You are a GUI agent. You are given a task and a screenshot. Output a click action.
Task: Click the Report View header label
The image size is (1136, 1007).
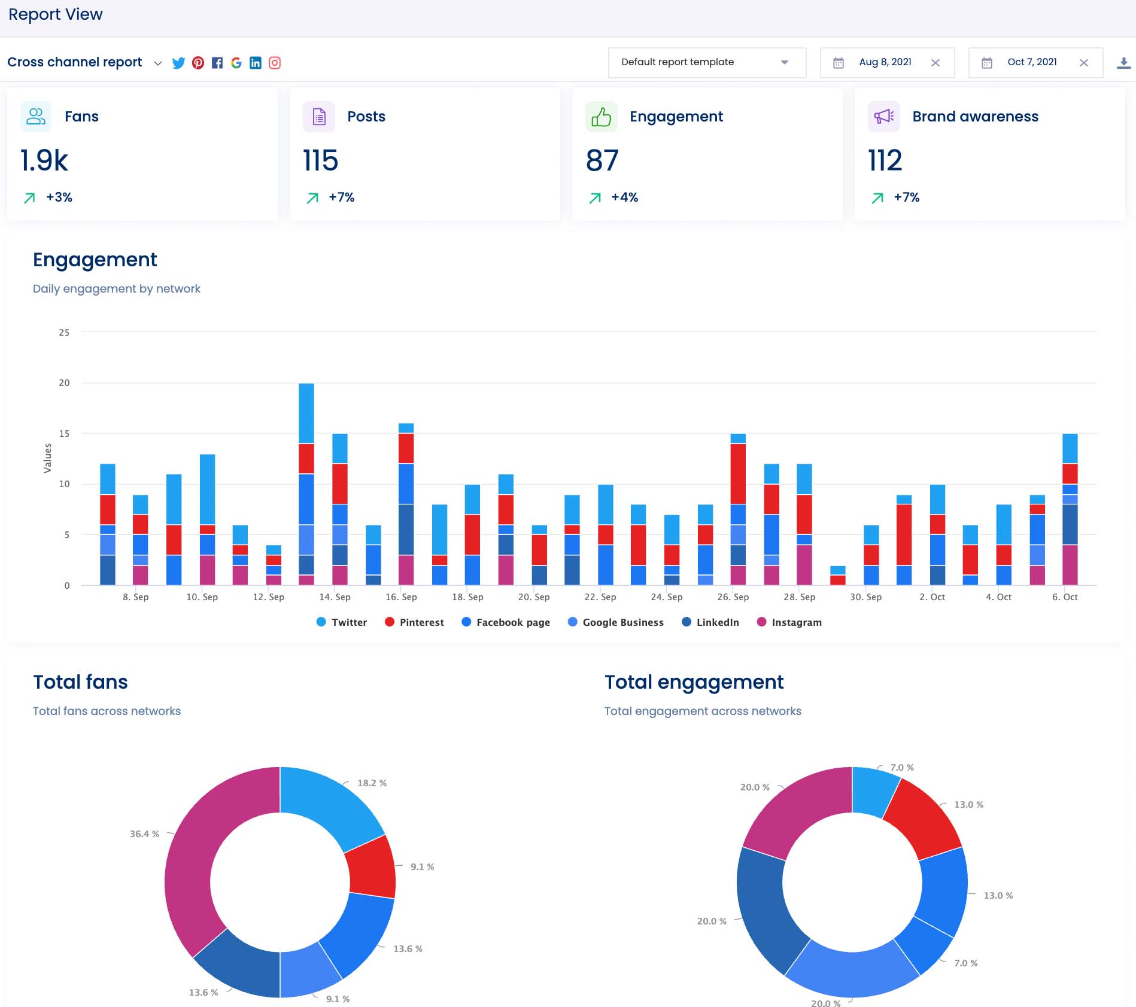click(x=55, y=14)
